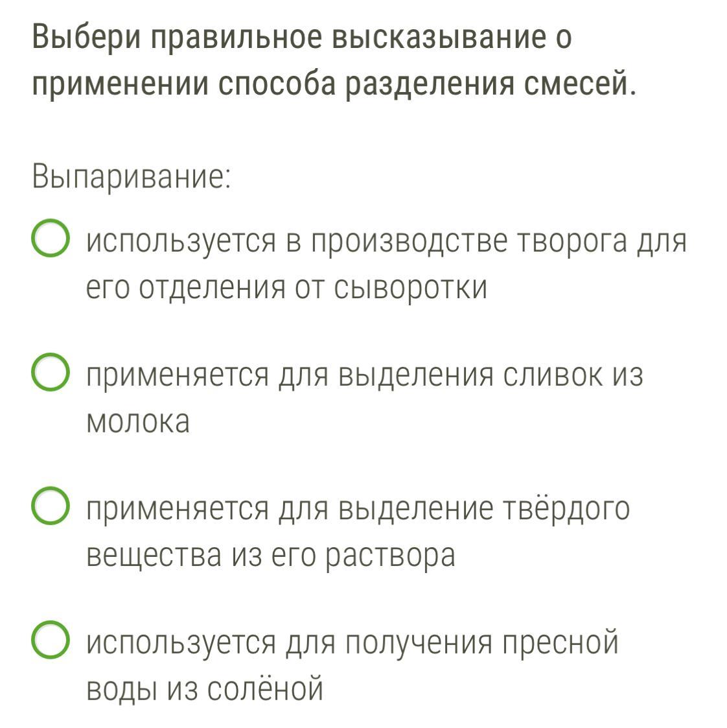Click the line 'его отделения от сыворотки'
This screenshot has height=728, width=727.
(286, 288)
